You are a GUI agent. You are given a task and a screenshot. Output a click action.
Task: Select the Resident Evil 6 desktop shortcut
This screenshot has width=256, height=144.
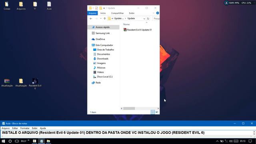click(x=35, y=84)
